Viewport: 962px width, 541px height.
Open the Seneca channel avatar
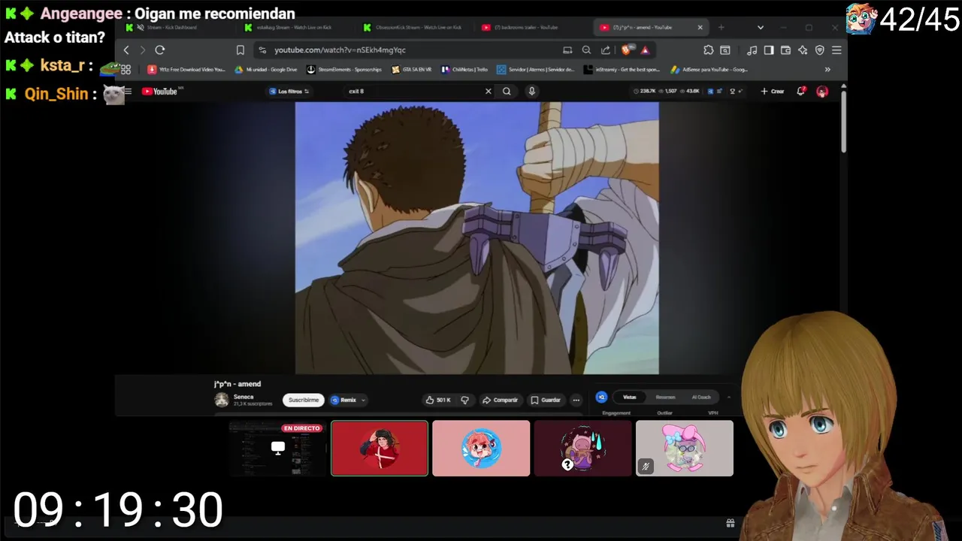222,400
